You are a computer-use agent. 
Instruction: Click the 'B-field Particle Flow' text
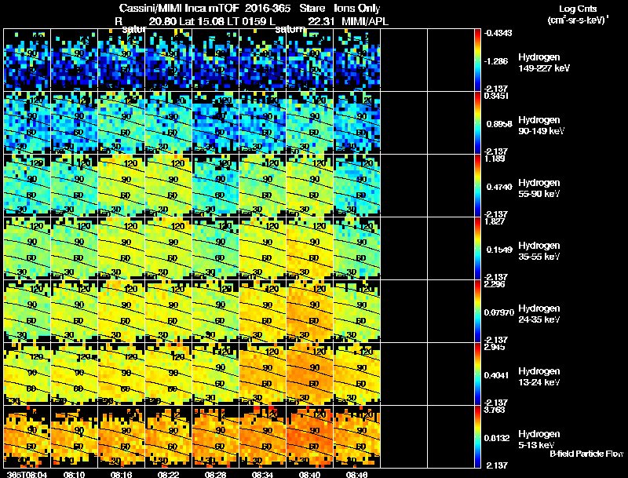[x=586, y=454]
